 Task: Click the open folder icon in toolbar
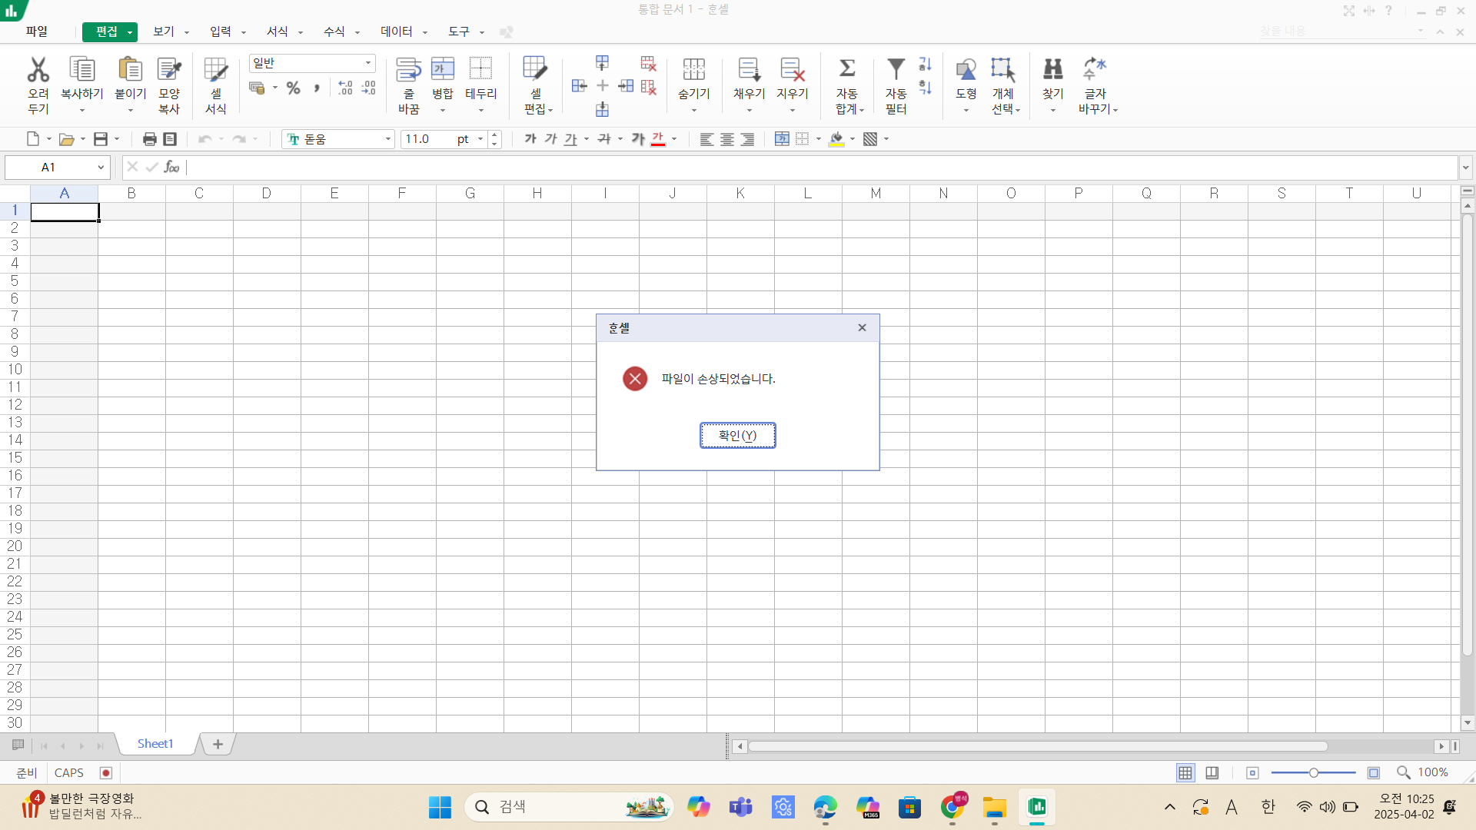click(x=67, y=139)
